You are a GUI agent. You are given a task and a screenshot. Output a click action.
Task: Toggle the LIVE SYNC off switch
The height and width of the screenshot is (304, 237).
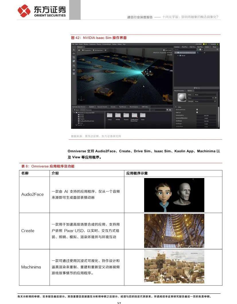click(x=205, y=44)
